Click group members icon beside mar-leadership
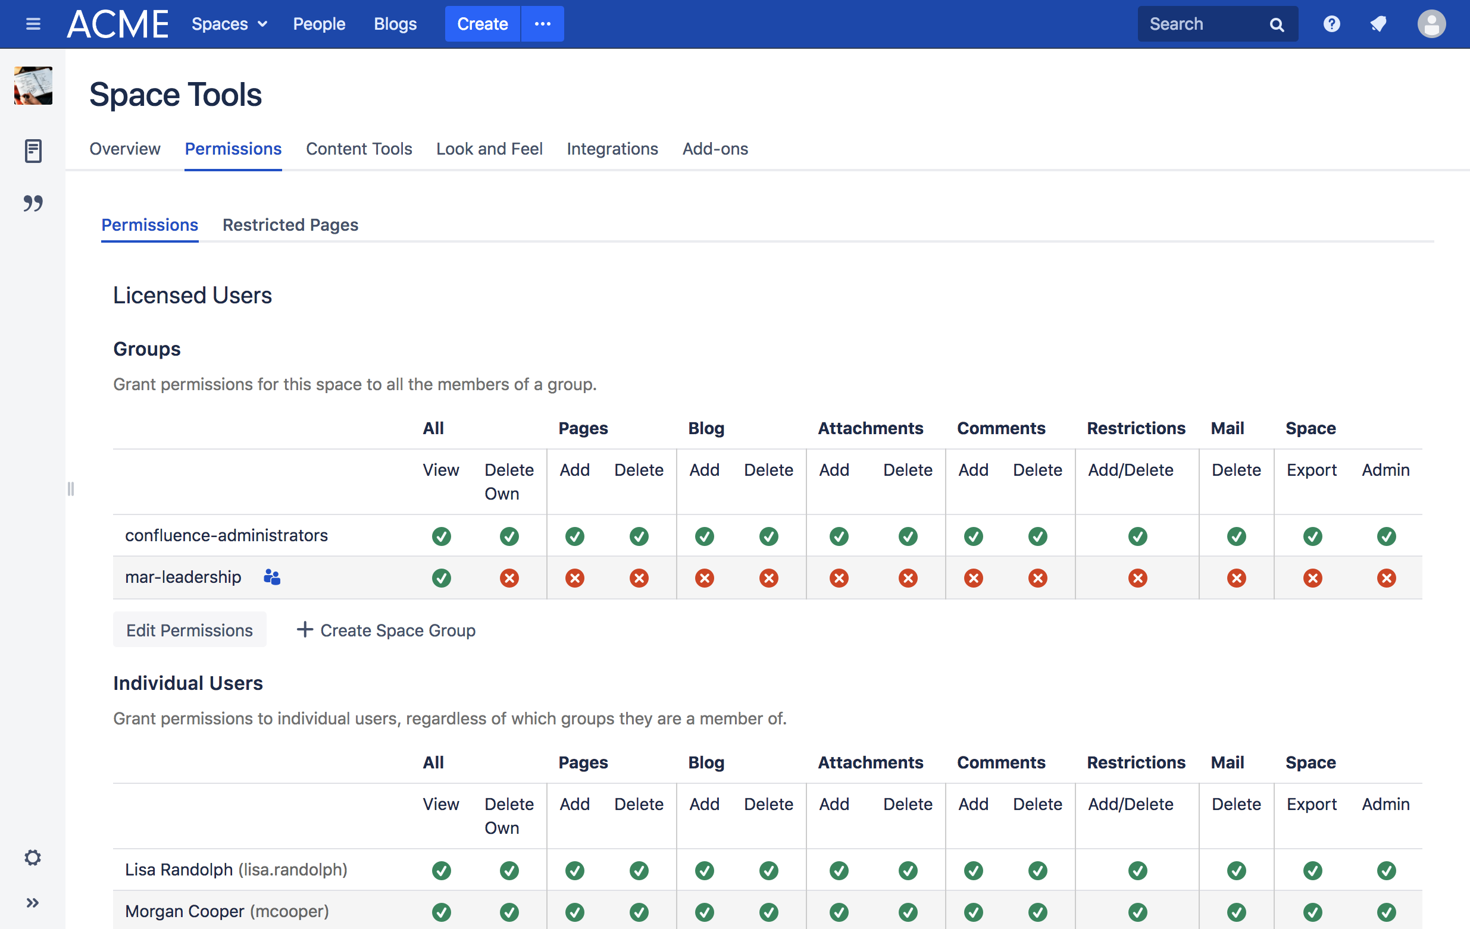The width and height of the screenshot is (1470, 929). (271, 576)
